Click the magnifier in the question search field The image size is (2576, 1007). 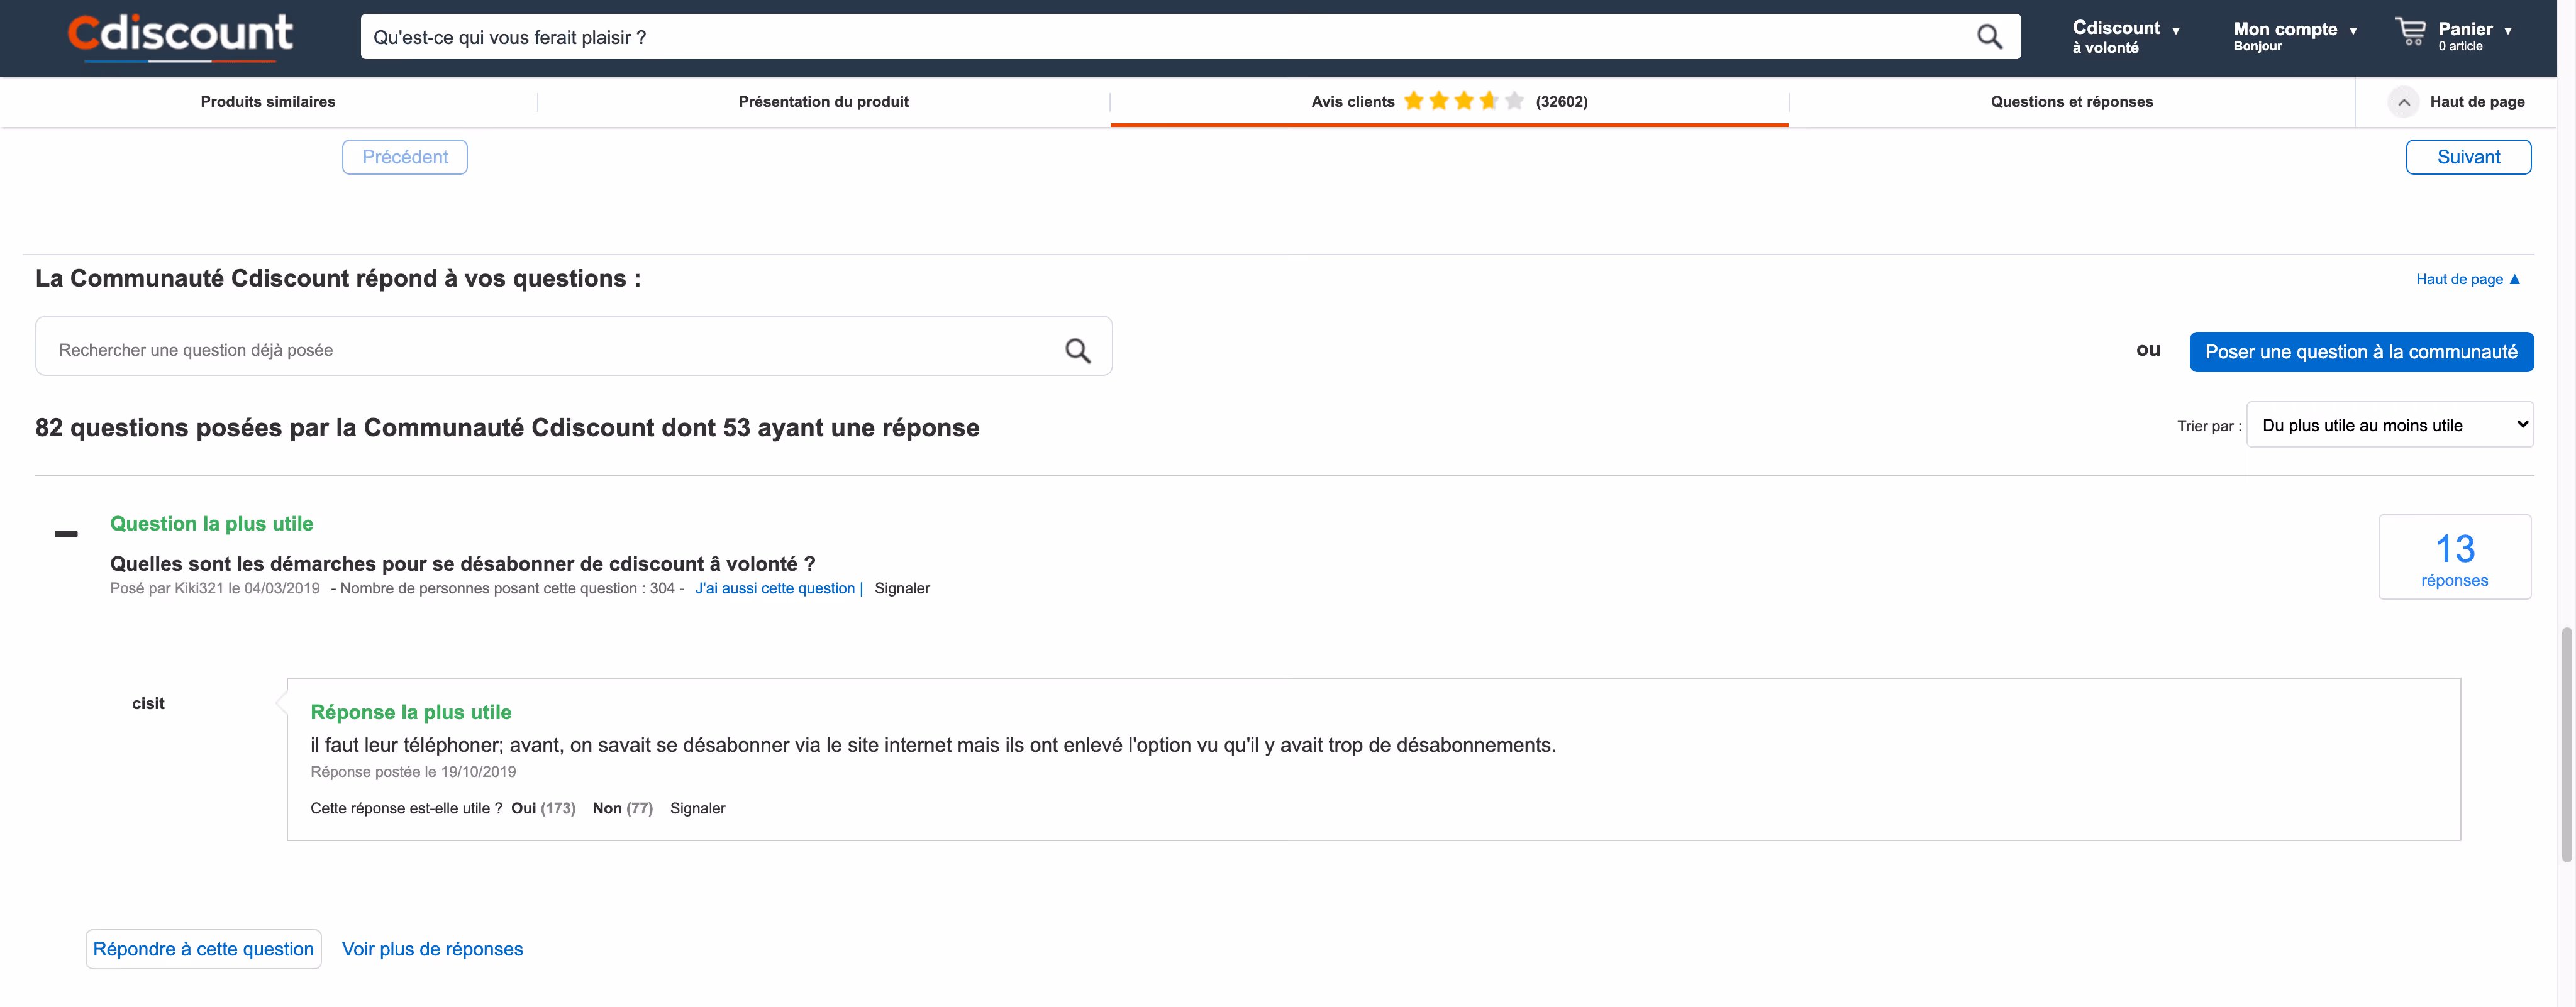pos(1077,349)
